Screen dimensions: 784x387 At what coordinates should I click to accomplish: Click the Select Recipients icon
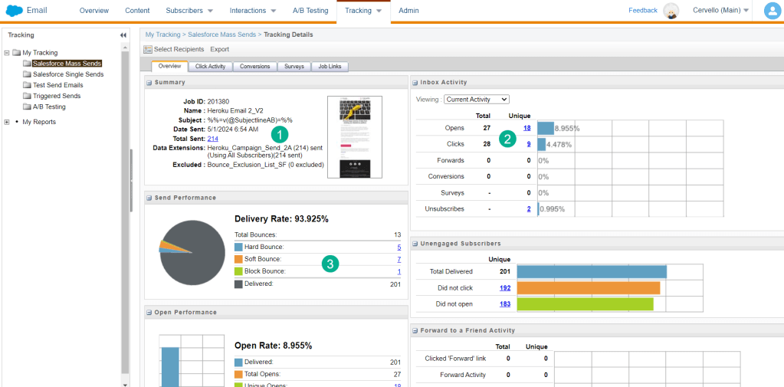(x=148, y=49)
